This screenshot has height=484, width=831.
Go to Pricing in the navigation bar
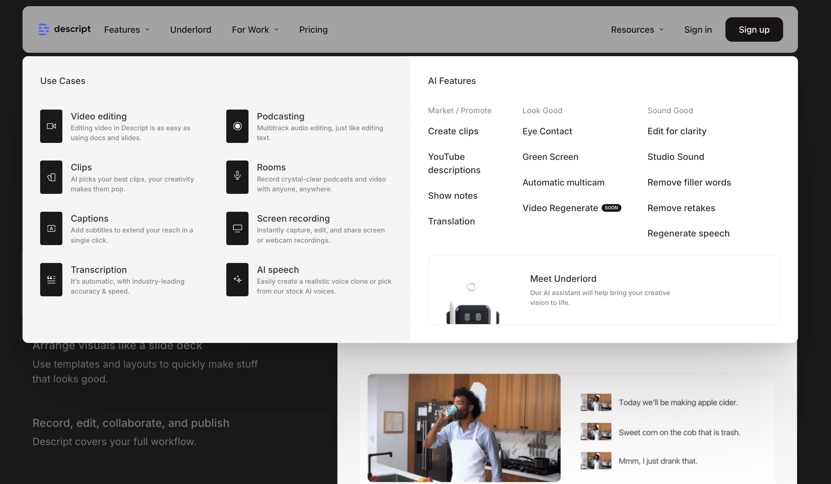(x=313, y=30)
